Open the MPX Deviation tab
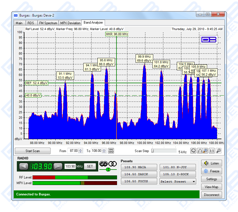This screenshot has width=238, height=212. [70, 23]
